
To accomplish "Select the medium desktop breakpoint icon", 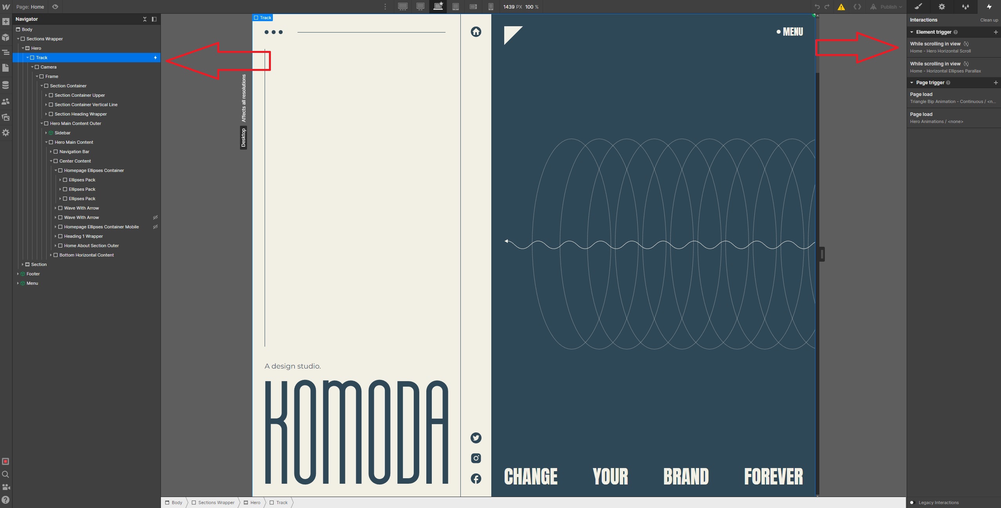I will pyautogui.click(x=420, y=7).
